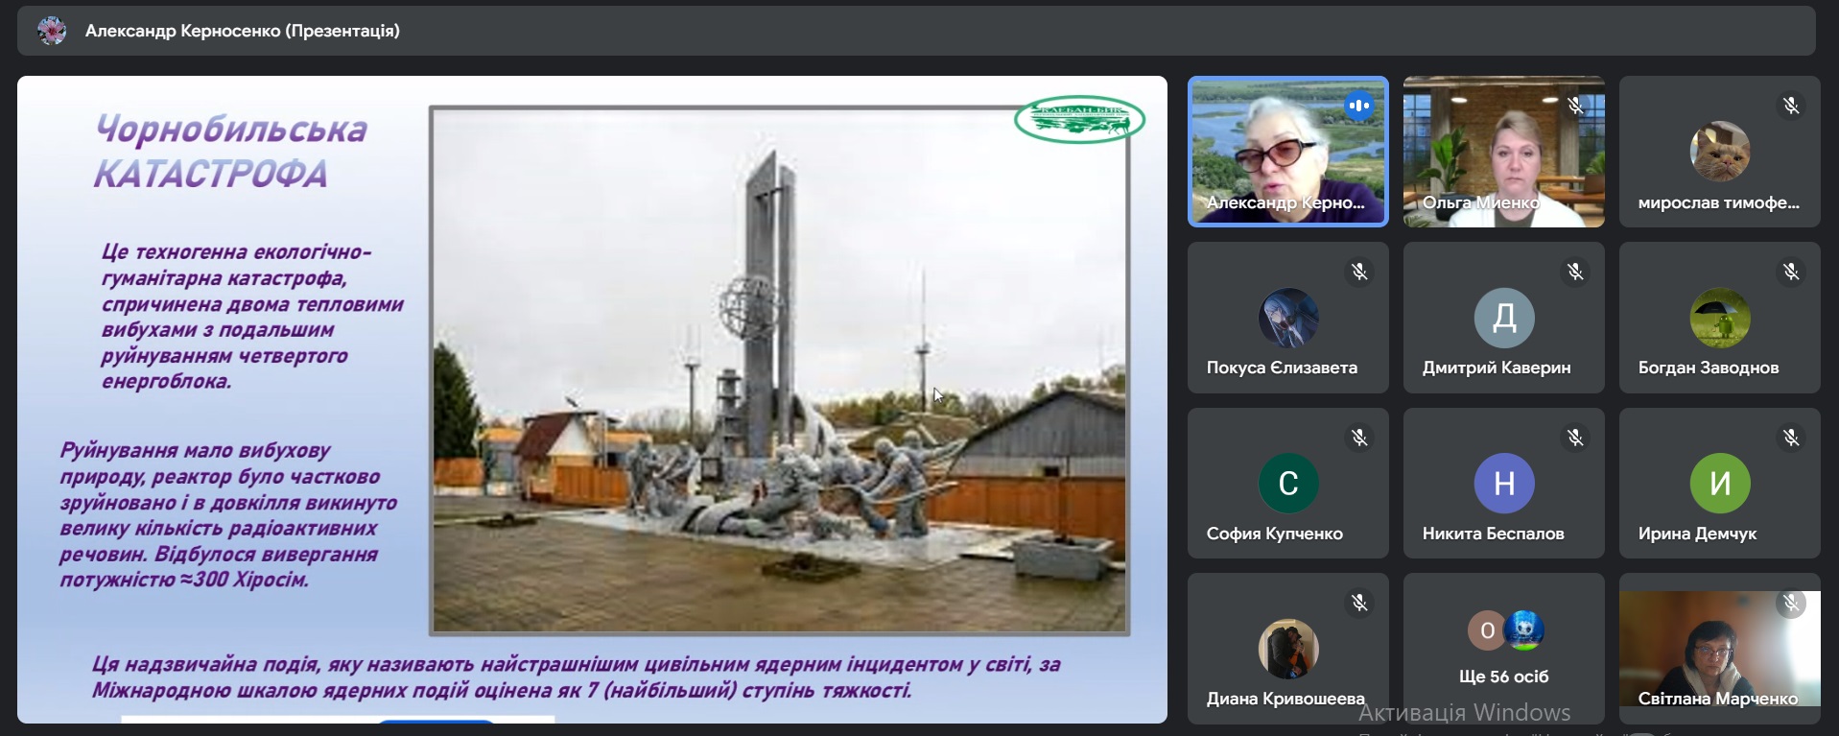Click muted mic icon on Никита Беспалов tile
Screen dimensions: 1839x736
(1575, 438)
